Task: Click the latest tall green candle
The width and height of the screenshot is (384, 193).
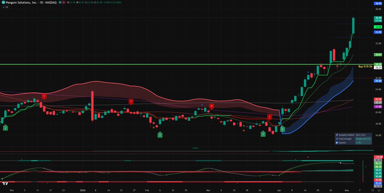Action: pyautogui.click(x=353, y=25)
